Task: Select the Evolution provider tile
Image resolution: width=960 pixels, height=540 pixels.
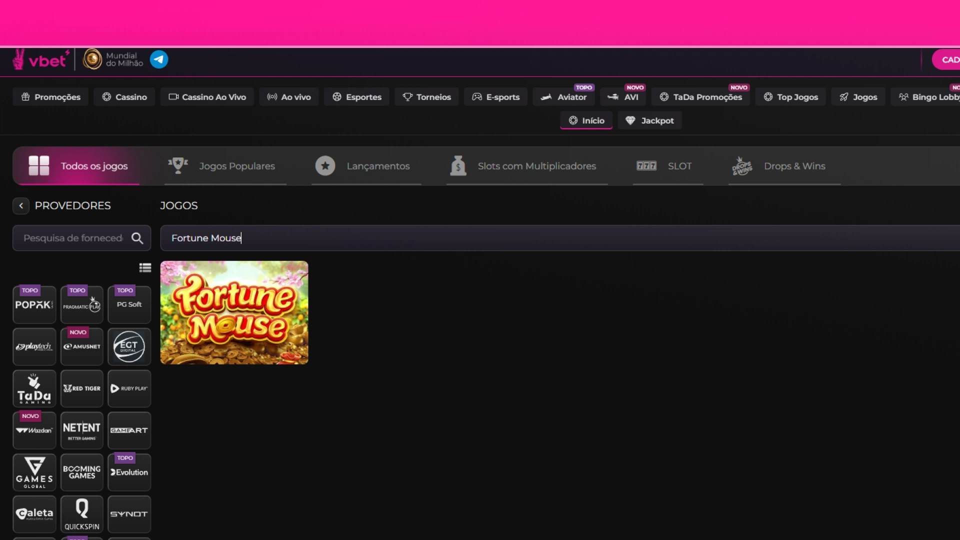Action: 129,472
